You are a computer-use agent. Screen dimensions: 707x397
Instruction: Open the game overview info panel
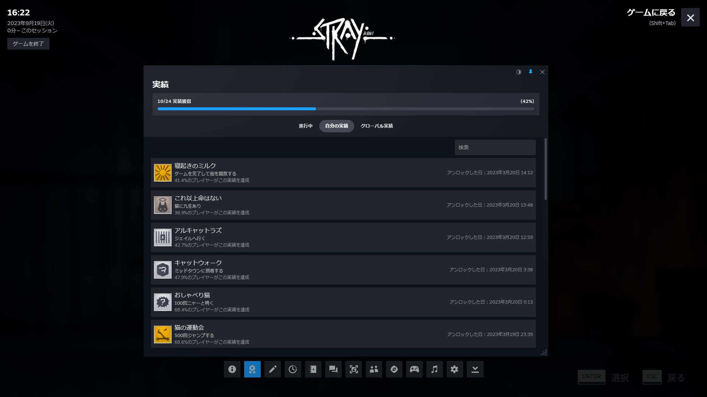(232, 369)
